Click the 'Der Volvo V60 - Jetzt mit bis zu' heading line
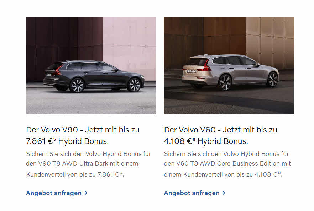This screenshot has height=211, width=314. click(221, 130)
